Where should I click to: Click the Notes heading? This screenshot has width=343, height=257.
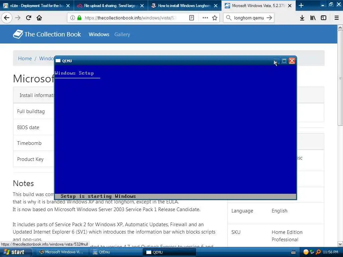(x=23, y=183)
